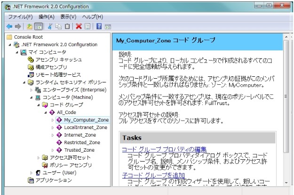Expand the LocalIntranet_Zone node
Viewport: 294px width, 195px height.
point(53,128)
